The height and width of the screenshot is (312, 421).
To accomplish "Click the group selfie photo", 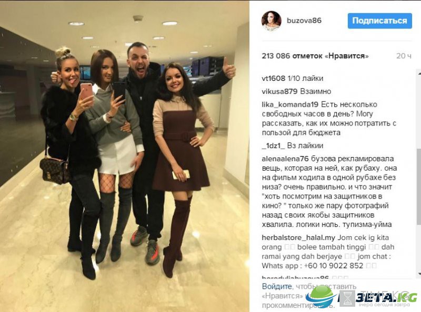I will pos(125,157).
